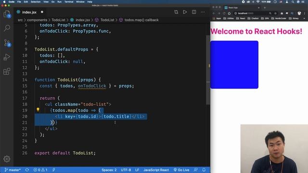This screenshot has height=173, width=308.
Task: Open browser three-dot menu
Action: [x=305, y=13]
